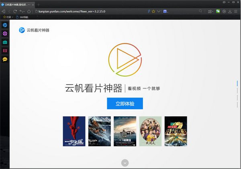Image resolution: width=241 pixels, height=169 pixels.
Task: Go back to the previous page
Action: click(9, 11)
